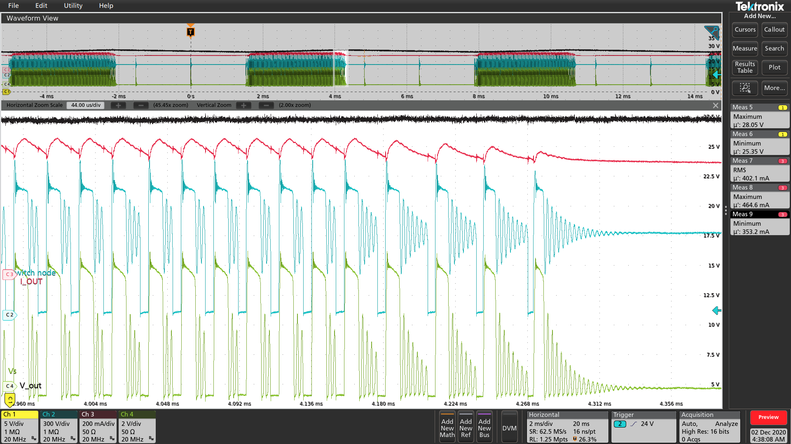Click the Horizontal Zoom Scale value field
791x444 pixels.
pyautogui.click(x=86, y=105)
